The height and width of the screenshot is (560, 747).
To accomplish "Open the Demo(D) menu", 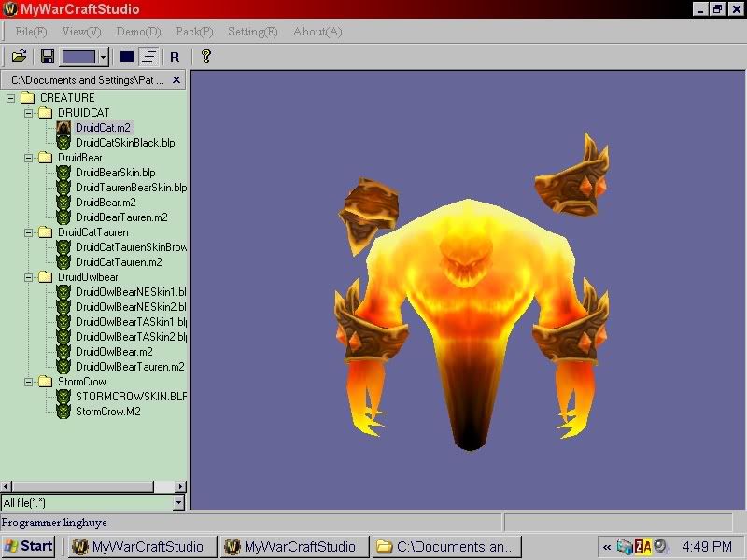I will click(x=138, y=32).
